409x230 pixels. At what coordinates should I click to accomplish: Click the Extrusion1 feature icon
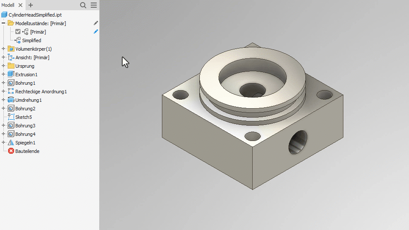pyautogui.click(x=11, y=74)
